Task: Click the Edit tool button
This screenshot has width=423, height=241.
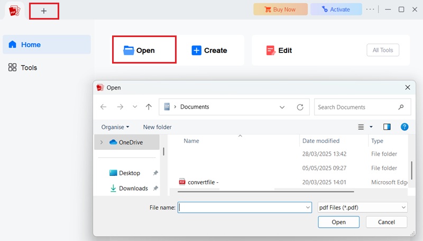Action: click(x=279, y=50)
